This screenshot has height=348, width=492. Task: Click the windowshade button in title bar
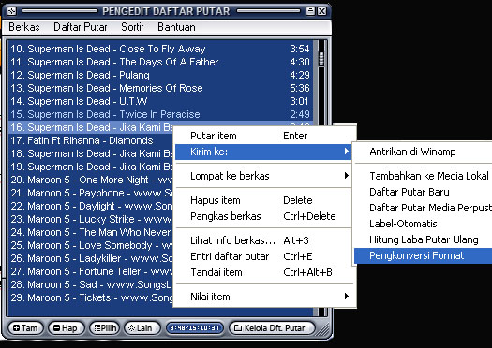[310, 11]
